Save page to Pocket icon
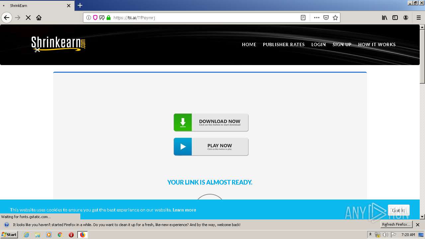Viewport: 425px width, 239px height. coord(326,18)
